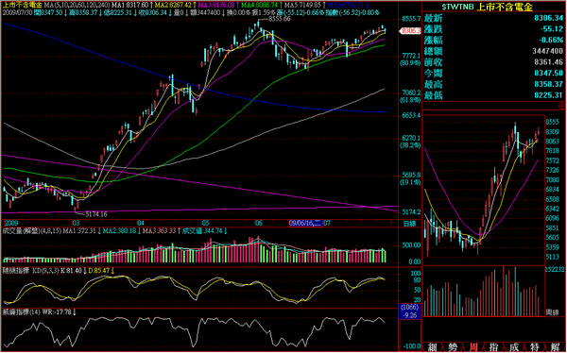Click the 5174.16 low price annotation
Image resolution: width=567 pixels, height=353 pixels.
point(96,214)
